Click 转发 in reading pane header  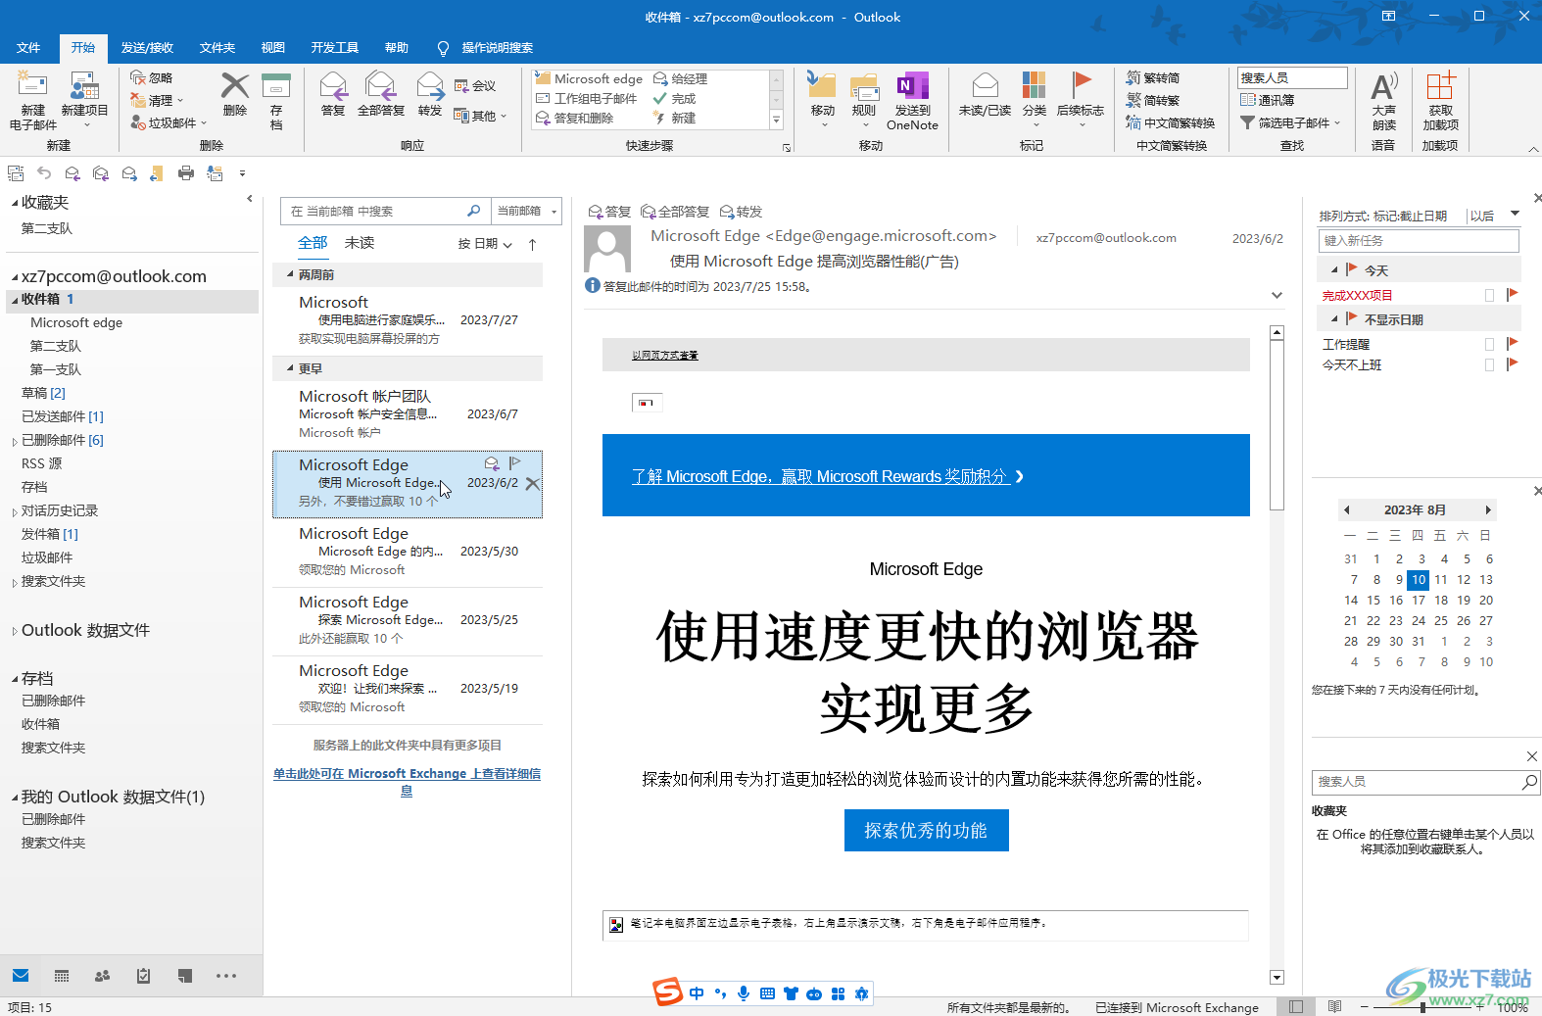pyautogui.click(x=741, y=212)
